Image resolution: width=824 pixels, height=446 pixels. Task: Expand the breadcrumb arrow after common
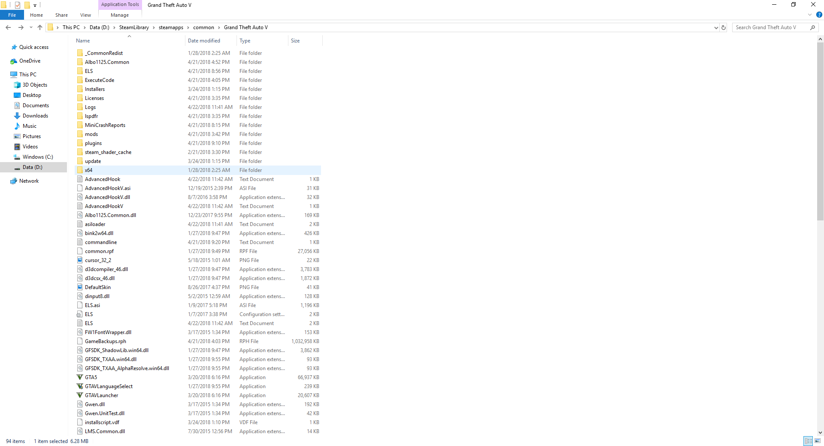(x=219, y=27)
